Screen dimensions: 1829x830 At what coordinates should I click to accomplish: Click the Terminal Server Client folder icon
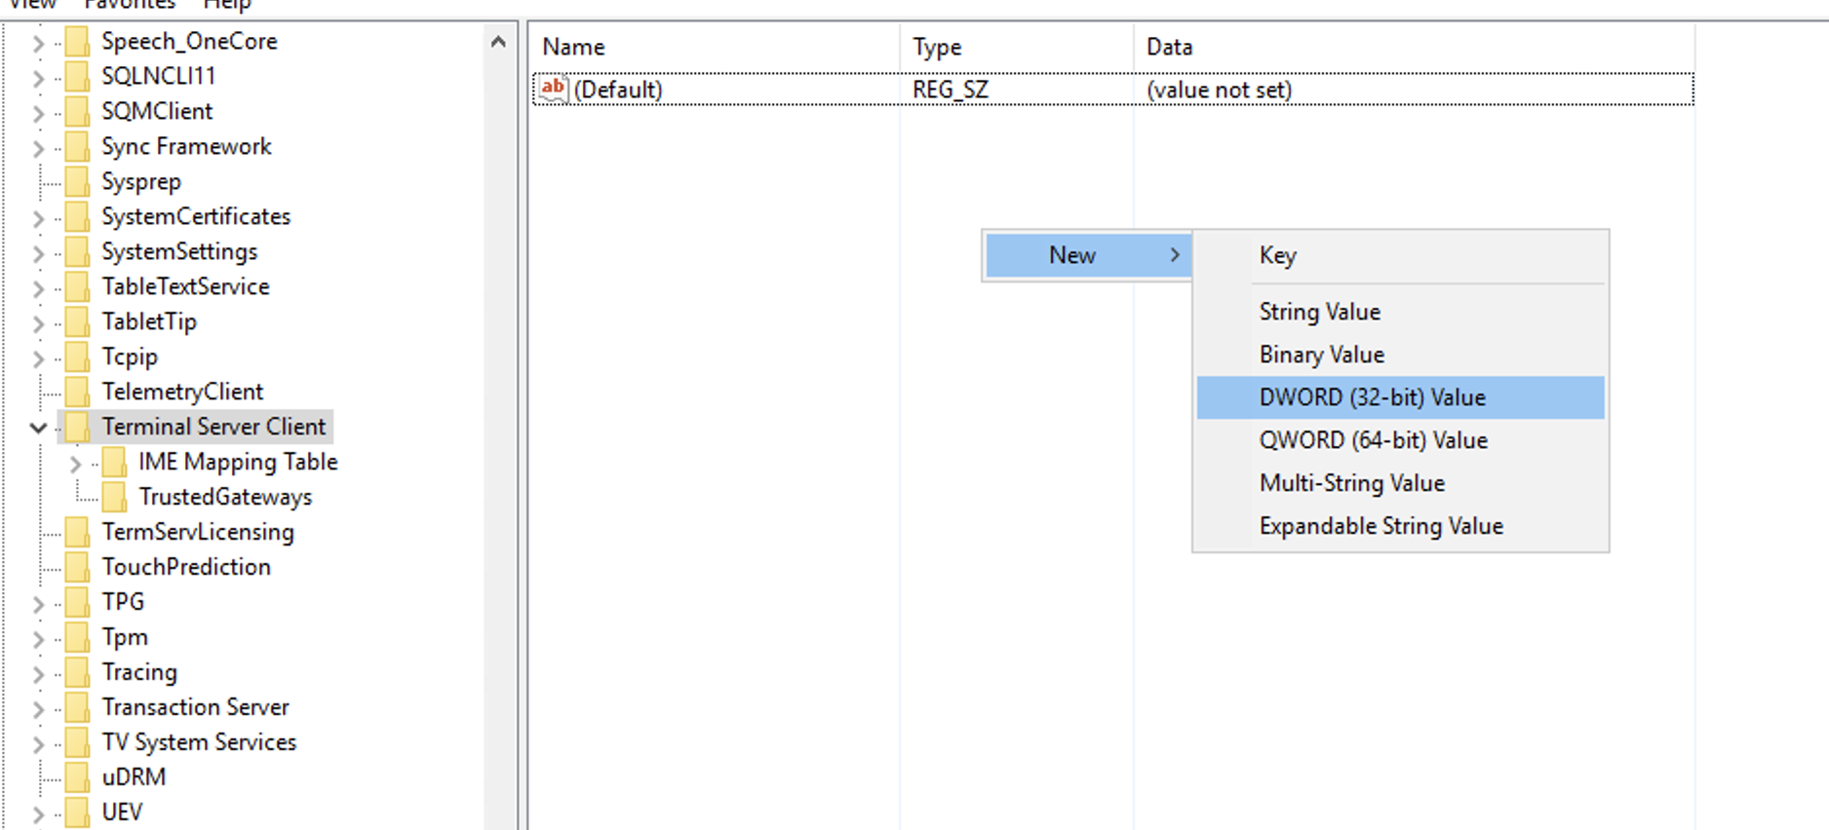click(x=77, y=427)
